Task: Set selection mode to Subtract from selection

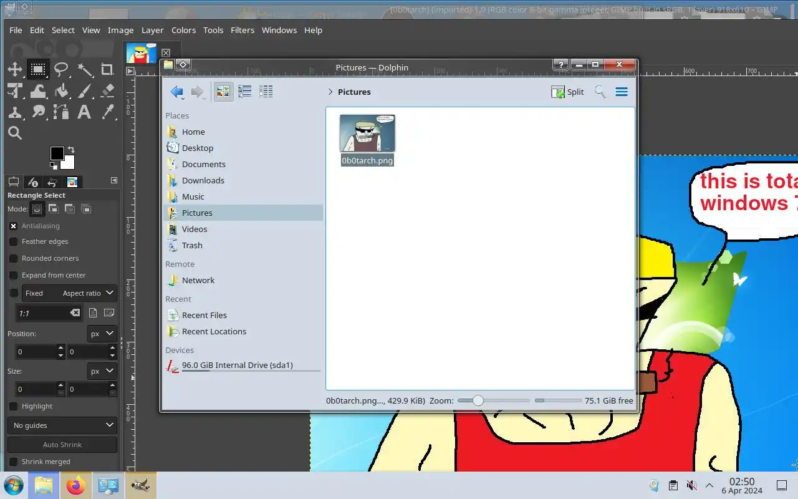Action: pos(70,209)
